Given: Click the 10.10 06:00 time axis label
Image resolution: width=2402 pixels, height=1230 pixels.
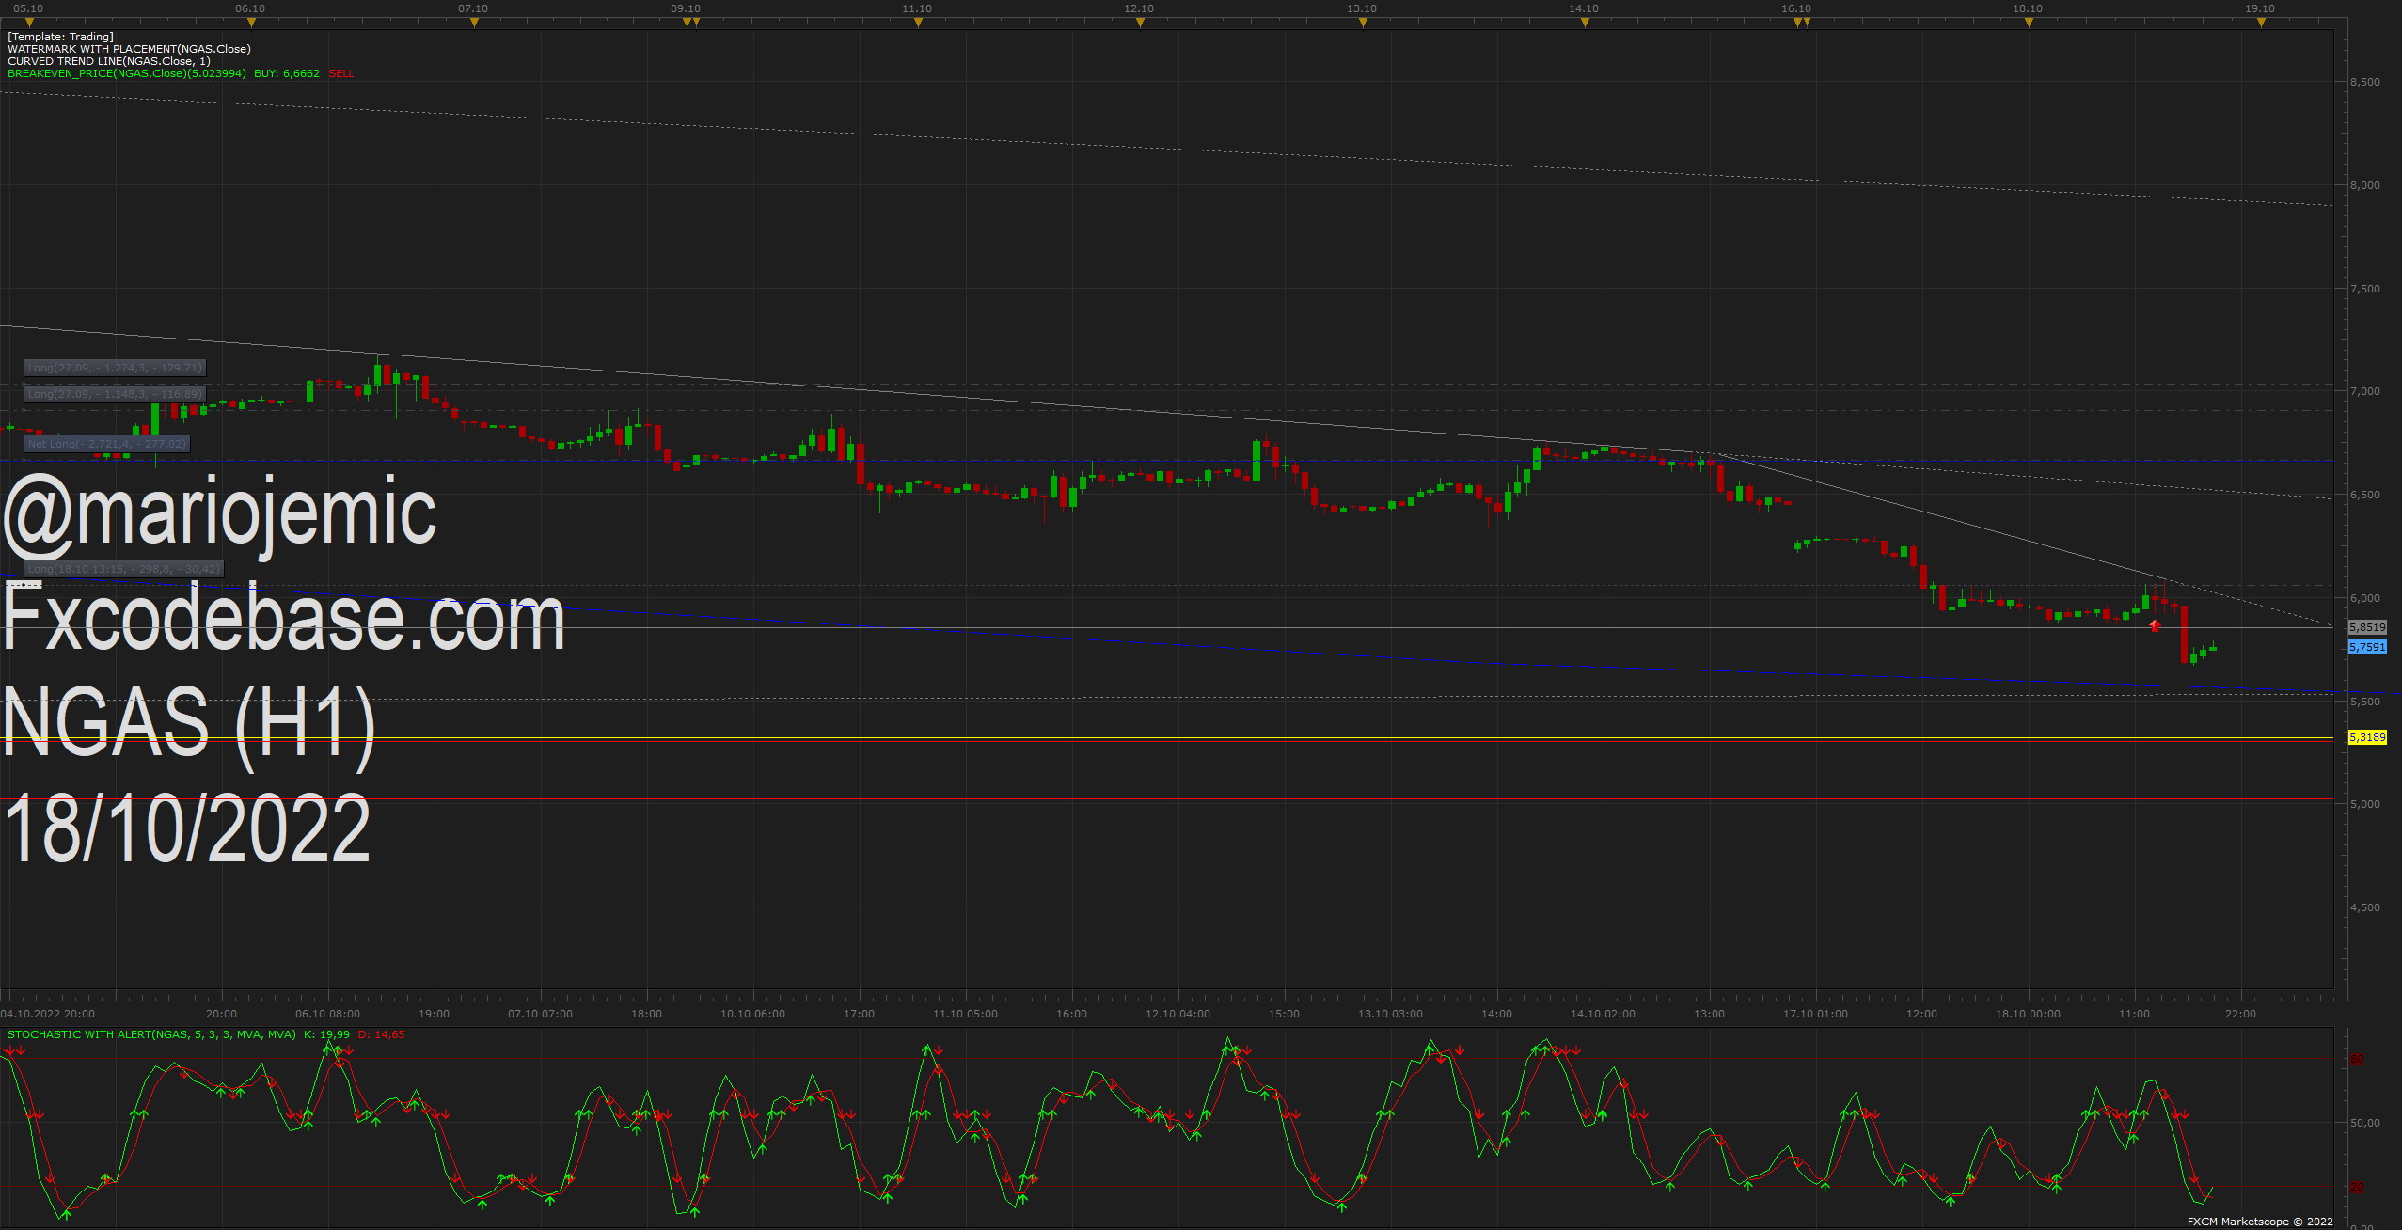Looking at the screenshot, I should [x=752, y=1014].
